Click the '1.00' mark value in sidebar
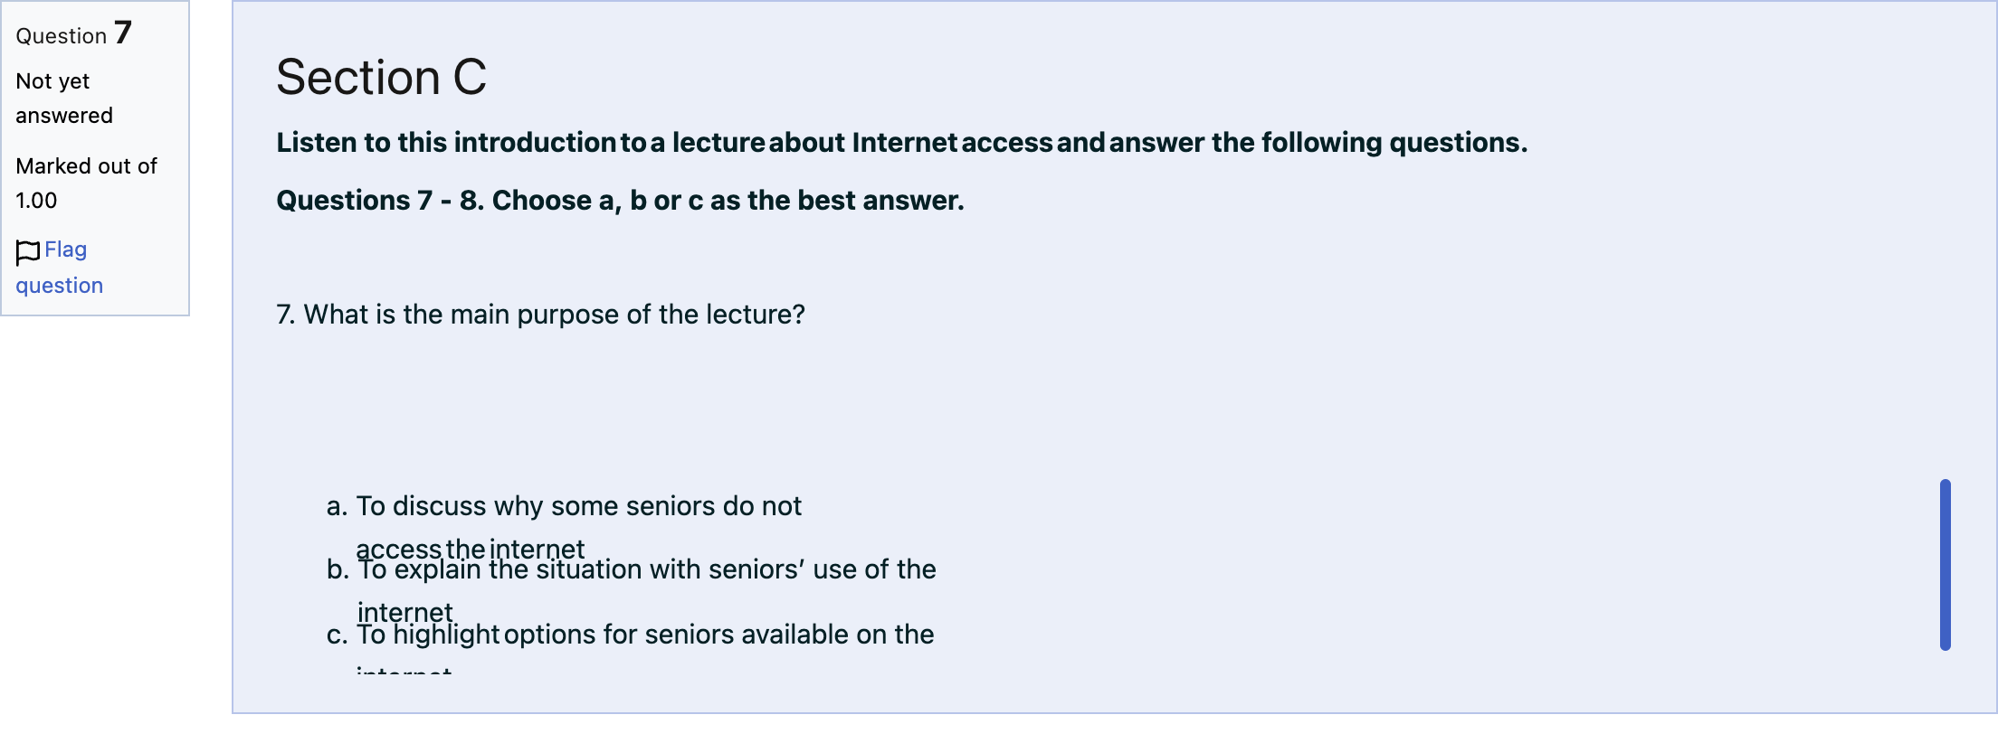 click(36, 201)
